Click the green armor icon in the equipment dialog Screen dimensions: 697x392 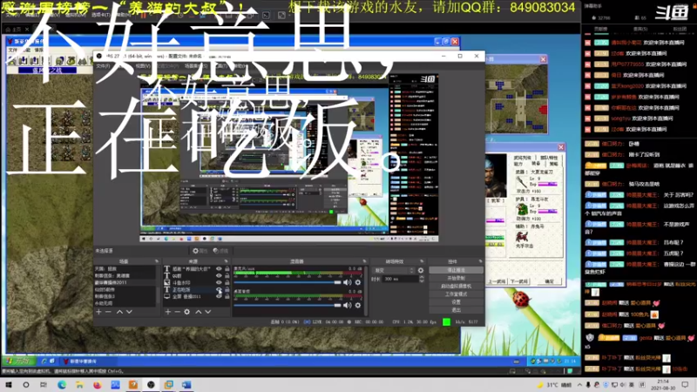pyautogui.click(x=521, y=209)
